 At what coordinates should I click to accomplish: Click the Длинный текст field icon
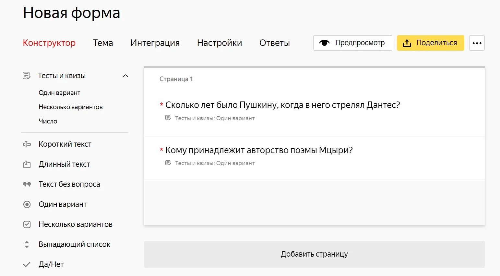coord(27,165)
